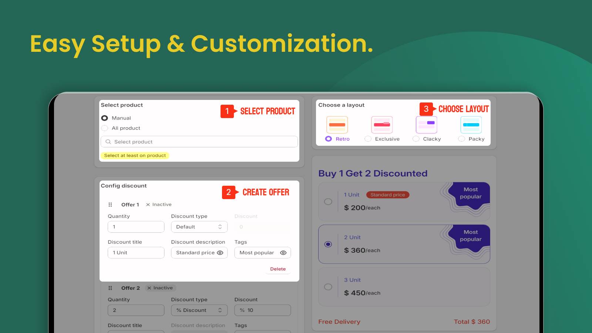
Task: Toggle the eye icon on Standard price description
Action: click(221, 253)
